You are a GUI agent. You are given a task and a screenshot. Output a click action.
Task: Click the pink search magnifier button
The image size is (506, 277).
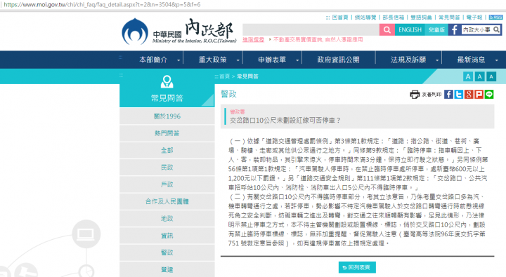pos(387,30)
